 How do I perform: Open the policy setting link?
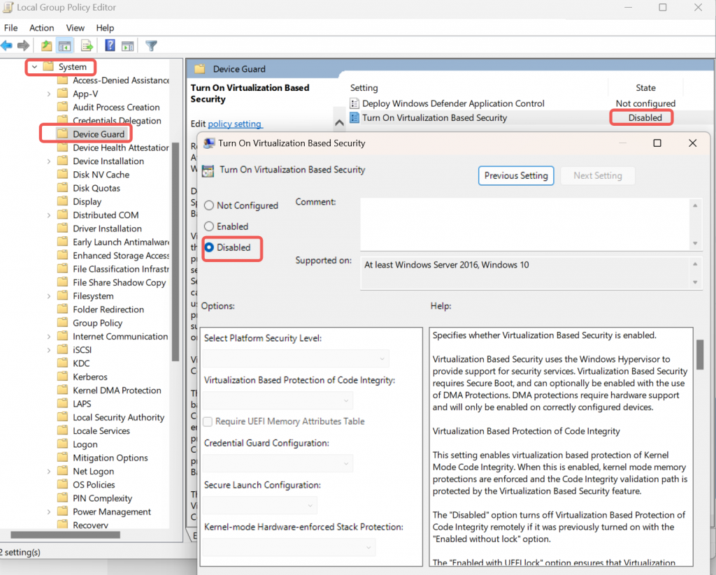pyautogui.click(x=235, y=124)
